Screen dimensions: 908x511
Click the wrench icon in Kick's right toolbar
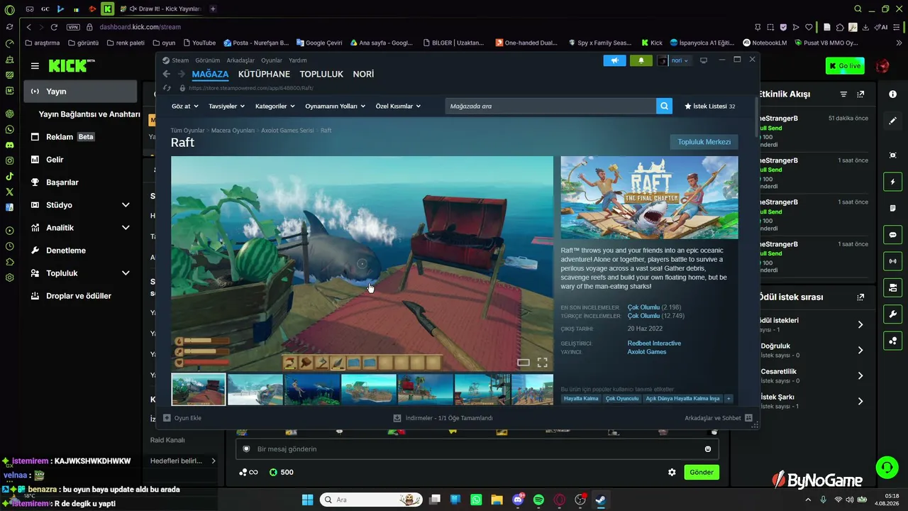point(892,314)
